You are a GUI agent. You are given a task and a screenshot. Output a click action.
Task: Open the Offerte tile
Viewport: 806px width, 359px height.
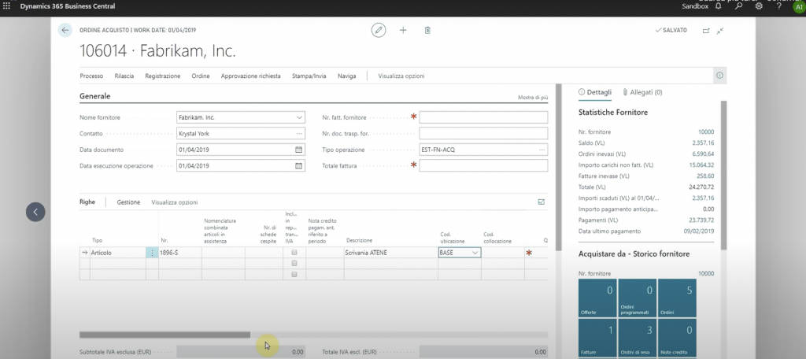[597, 298]
